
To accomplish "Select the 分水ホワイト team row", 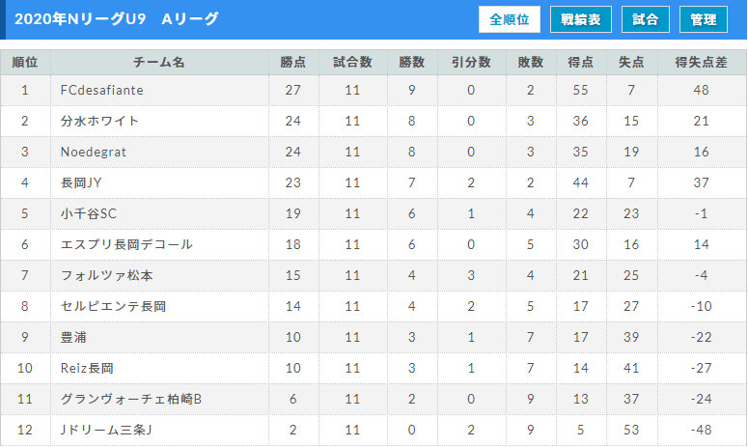I will tap(374, 122).
